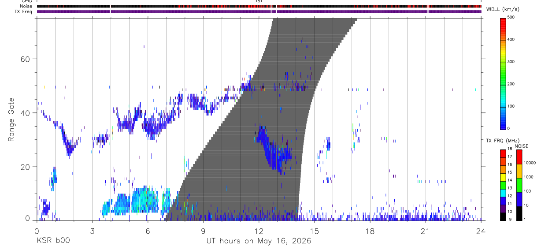The height and width of the screenshot is (250, 541).
Task: Click the 3 hour tick on the UT axis
Action: coord(92,231)
